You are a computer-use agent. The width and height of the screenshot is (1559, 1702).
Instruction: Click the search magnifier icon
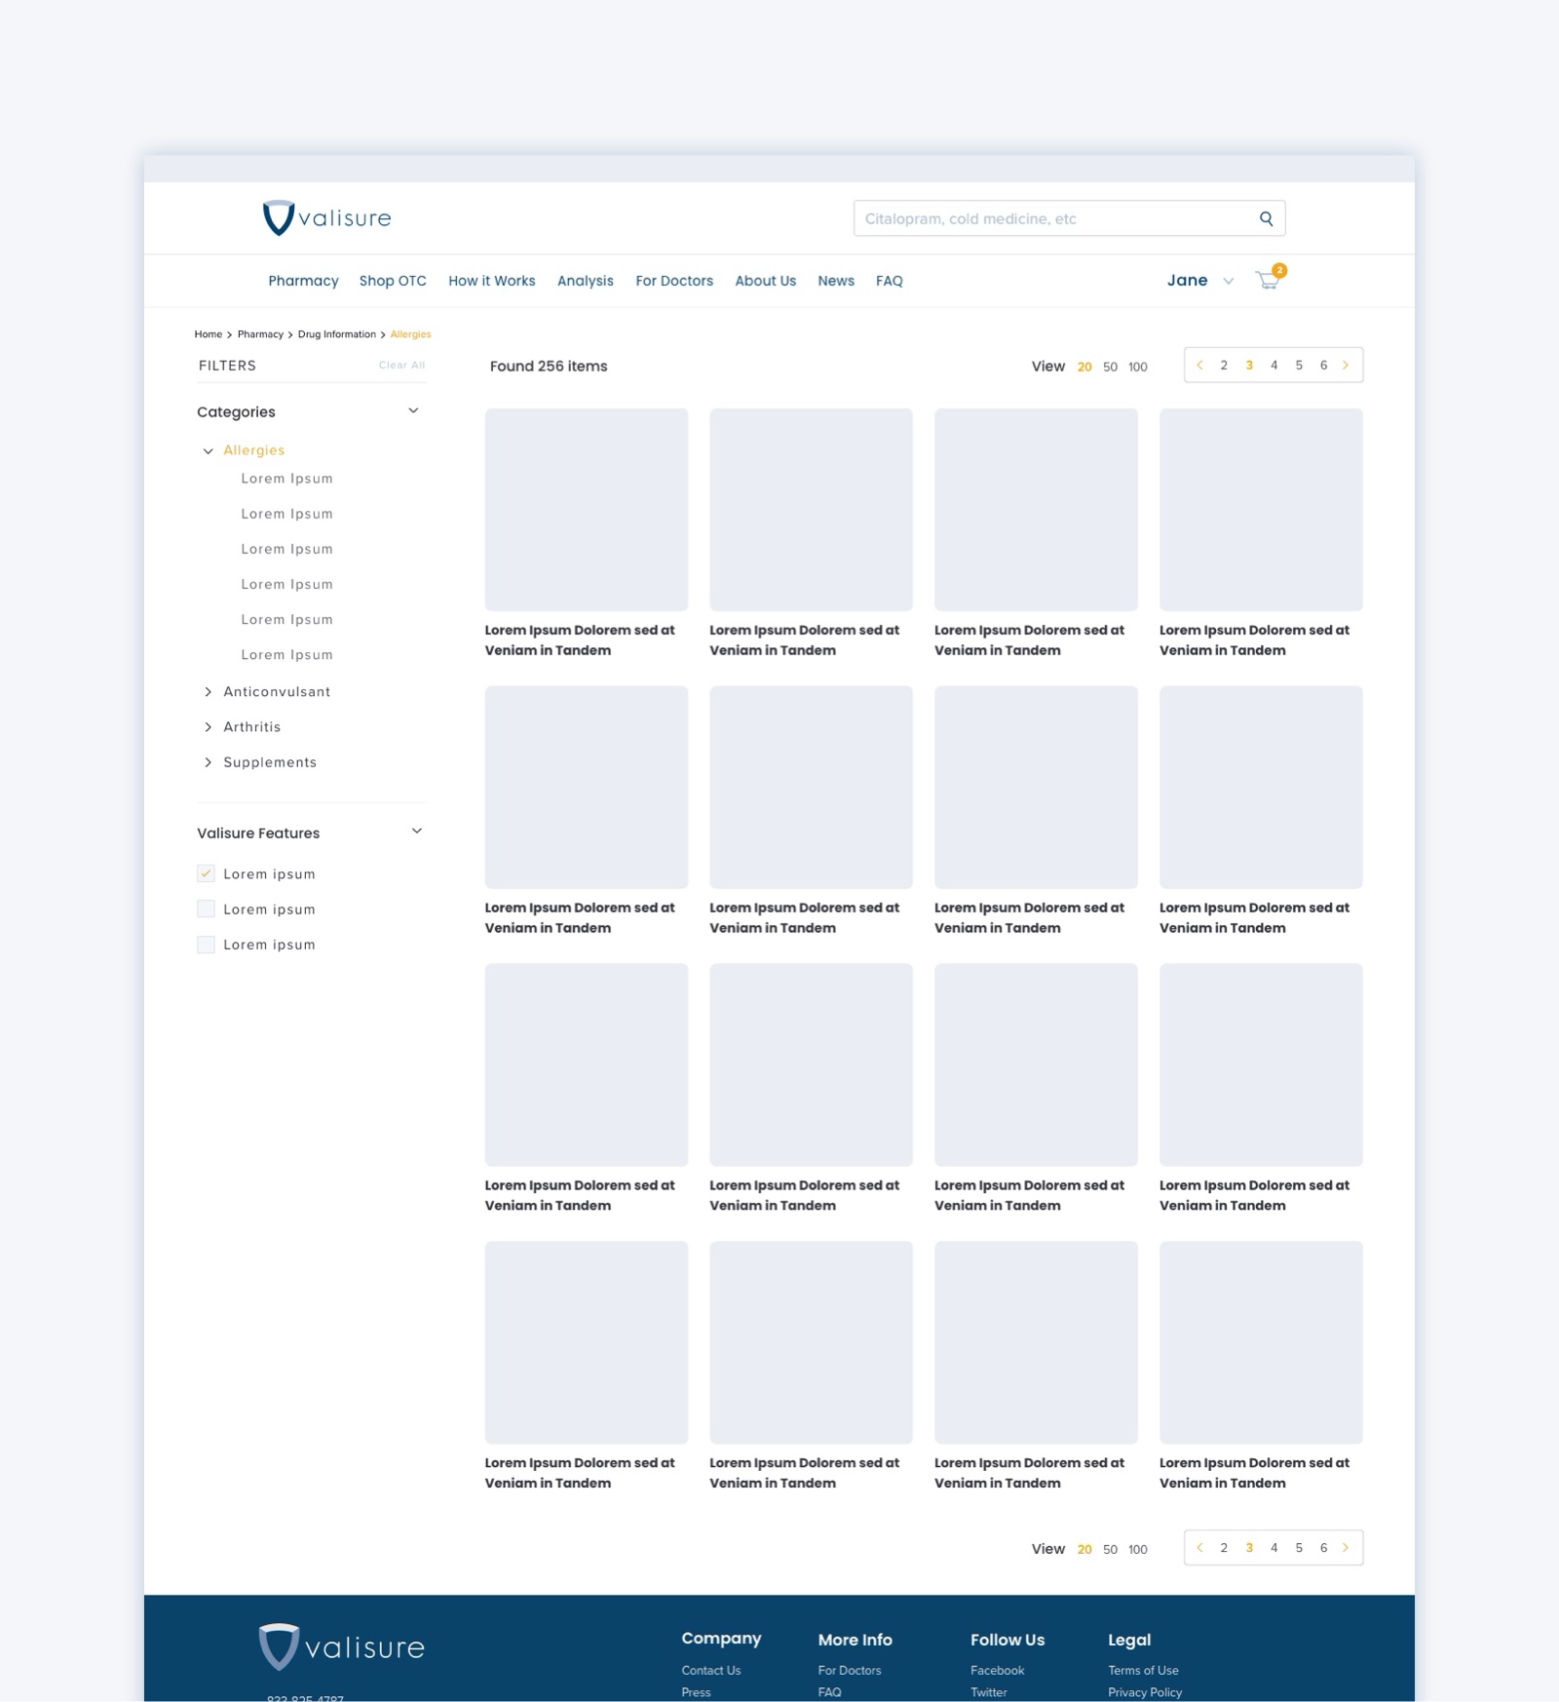[1266, 218]
